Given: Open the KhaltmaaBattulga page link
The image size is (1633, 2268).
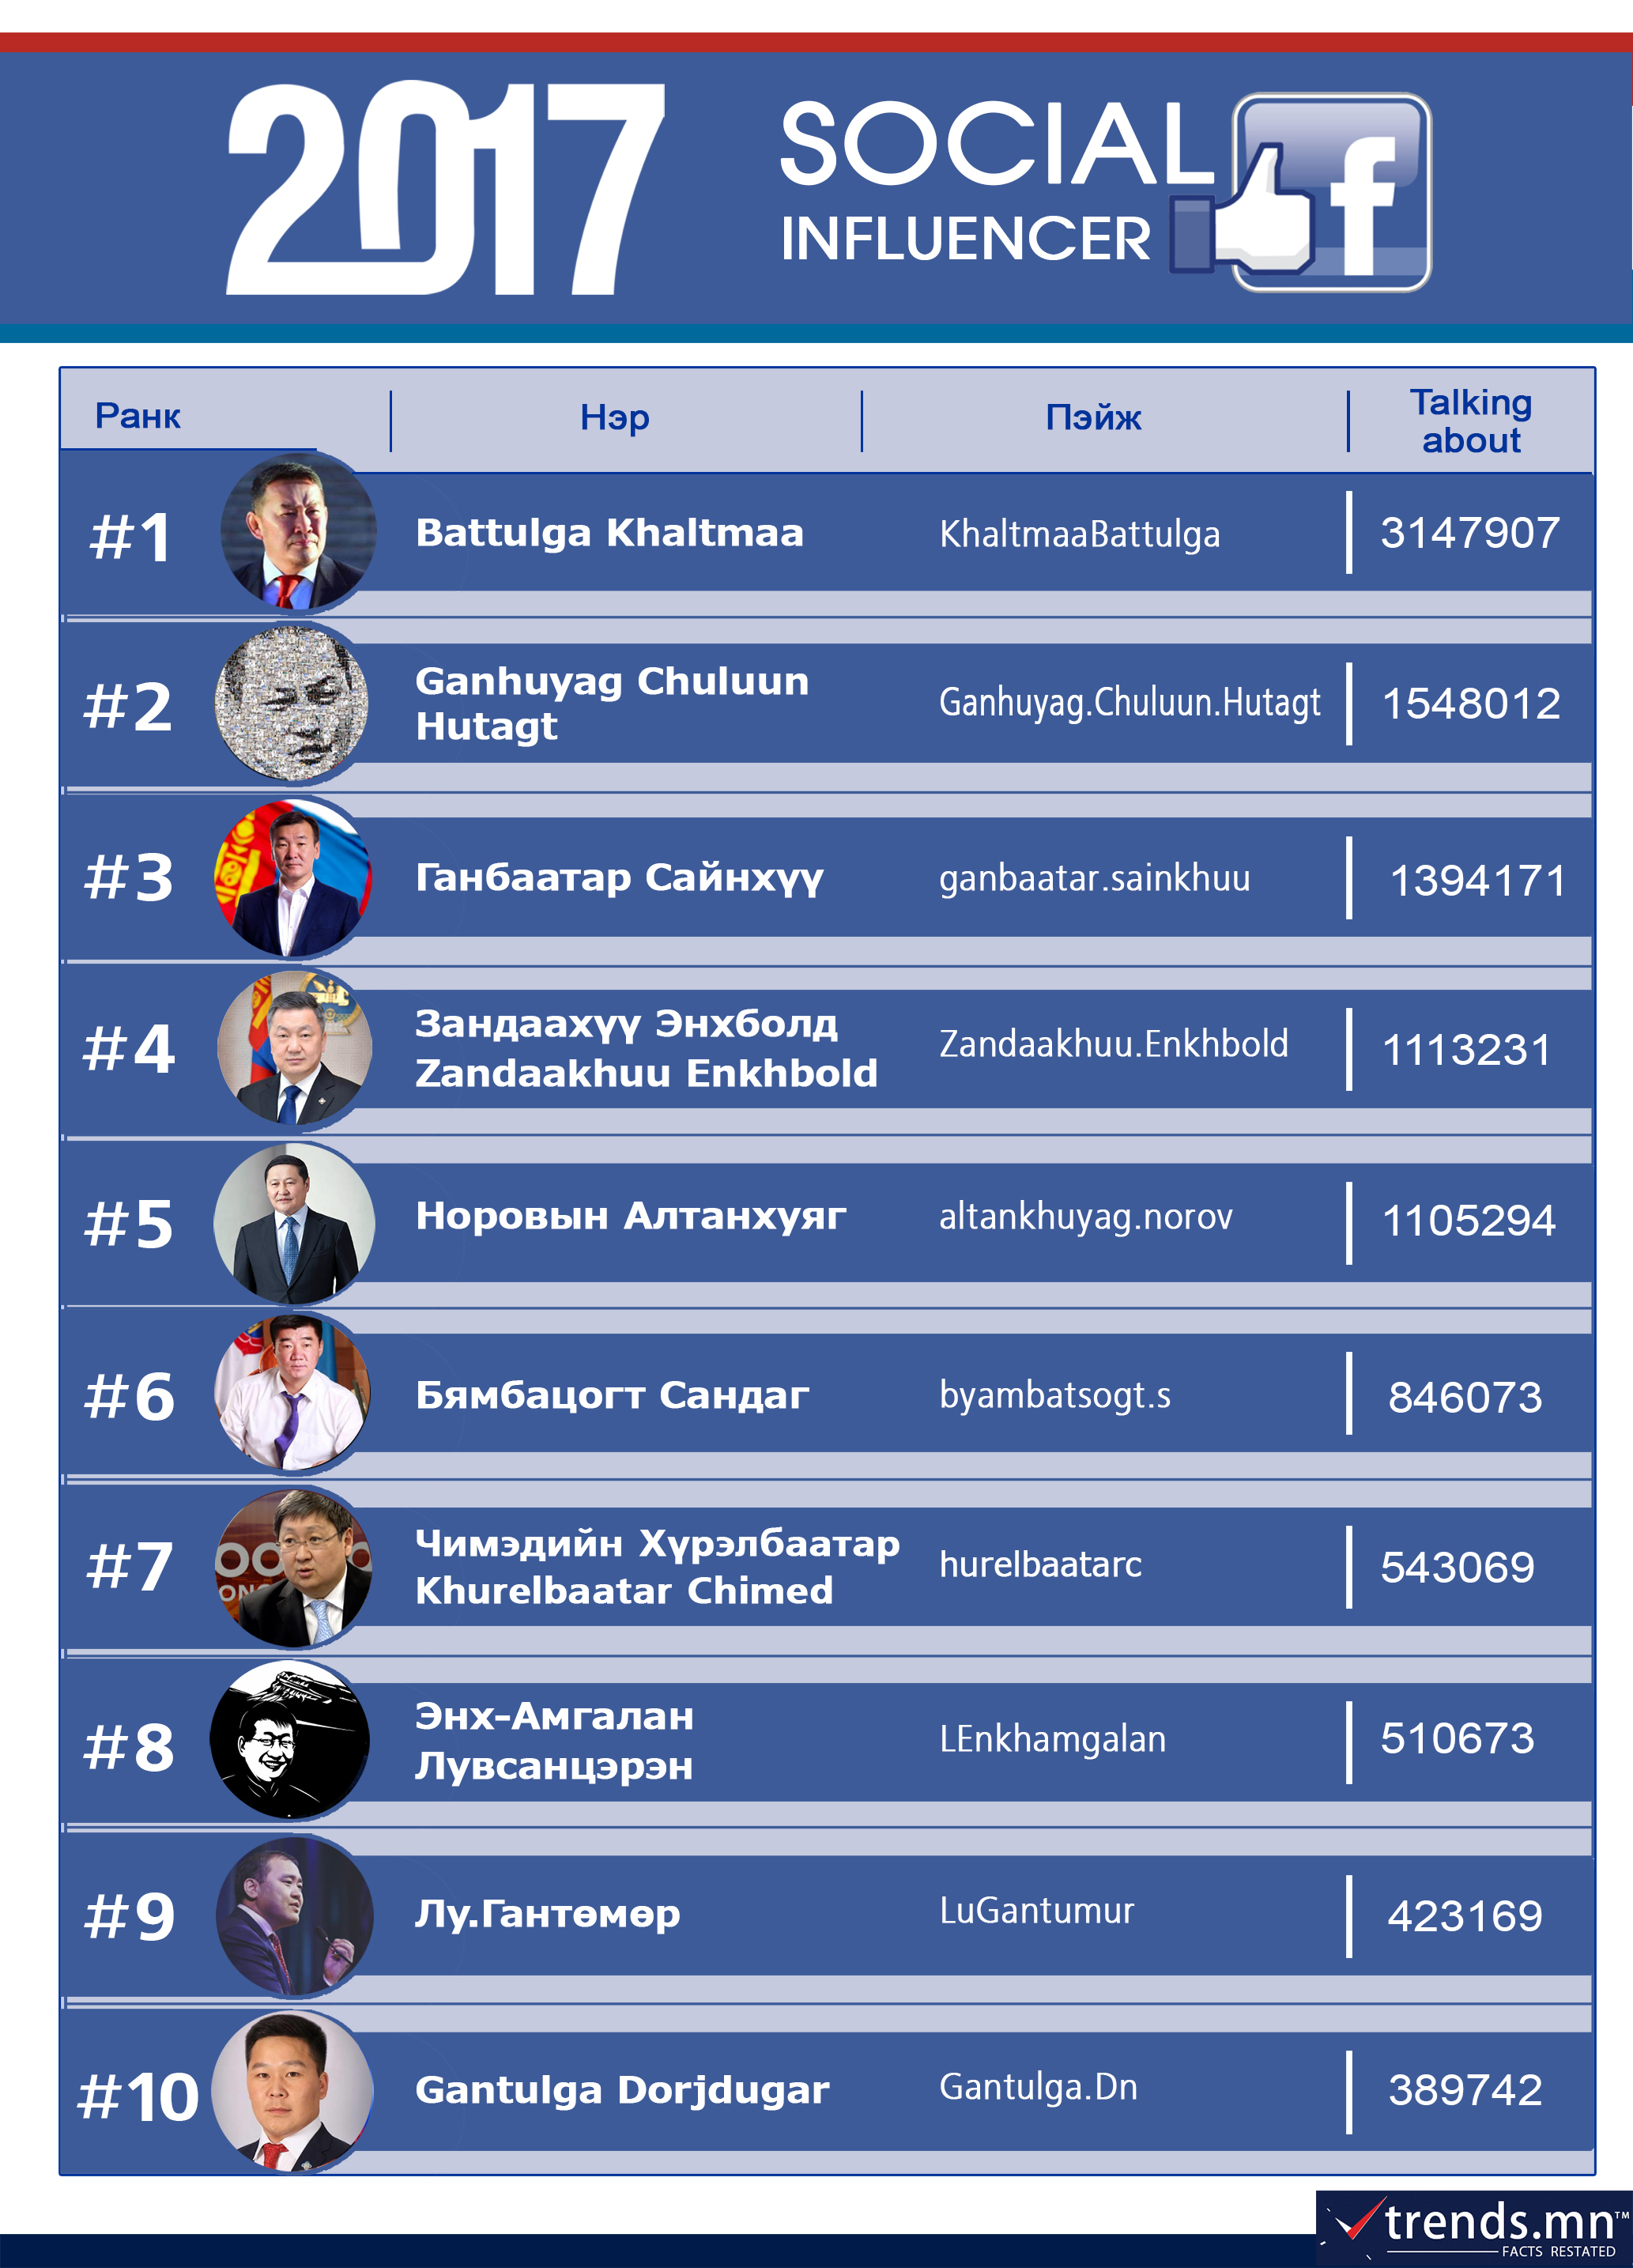Looking at the screenshot, I should (x=1079, y=534).
